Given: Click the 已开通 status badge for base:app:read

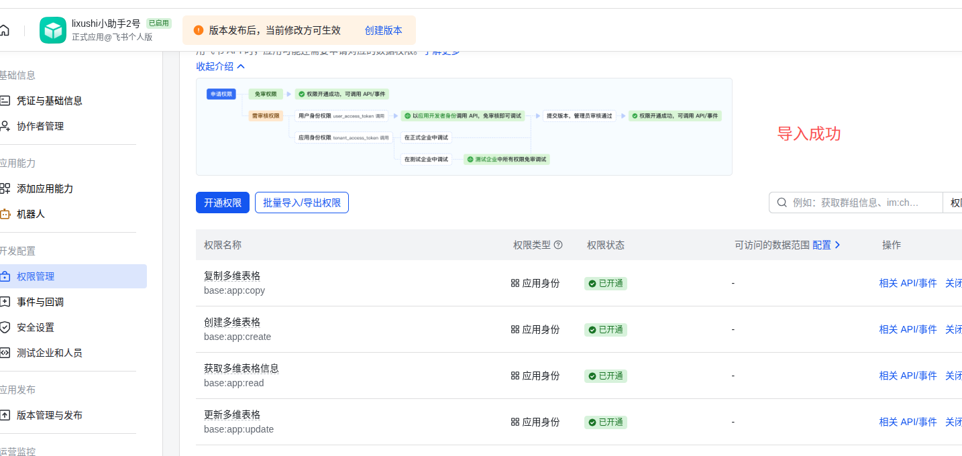Looking at the screenshot, I should (605, 376).
